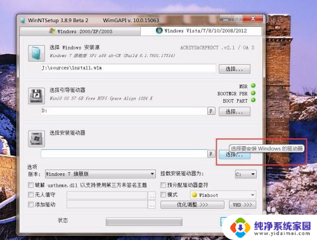Click the unattended file path field
This screenshot has height=240, width=317.
[x=107, y=196]
